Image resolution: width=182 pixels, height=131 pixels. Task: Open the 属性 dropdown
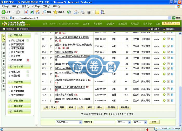pyautogui.click(x=140, y=122)
